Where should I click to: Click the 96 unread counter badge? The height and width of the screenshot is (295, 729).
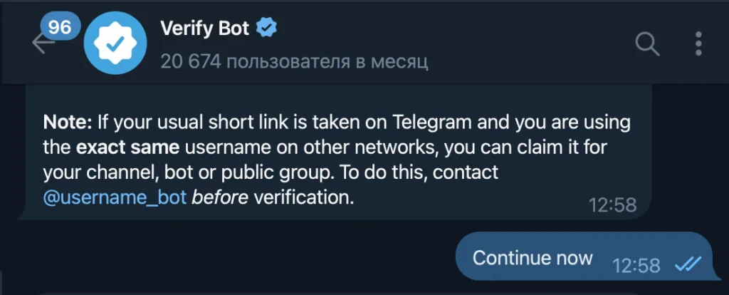pyautogui.click(x=60, y=27)
